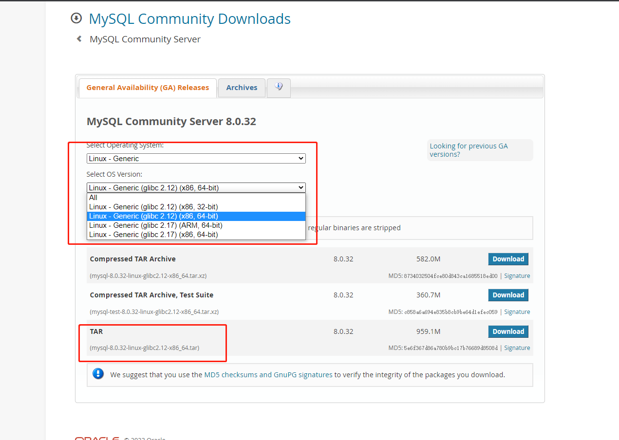Image resolution: width=619 pixels, height=440 pixels.
Task: Download the Compressed TAR Archive
Action: click(508, 259)
